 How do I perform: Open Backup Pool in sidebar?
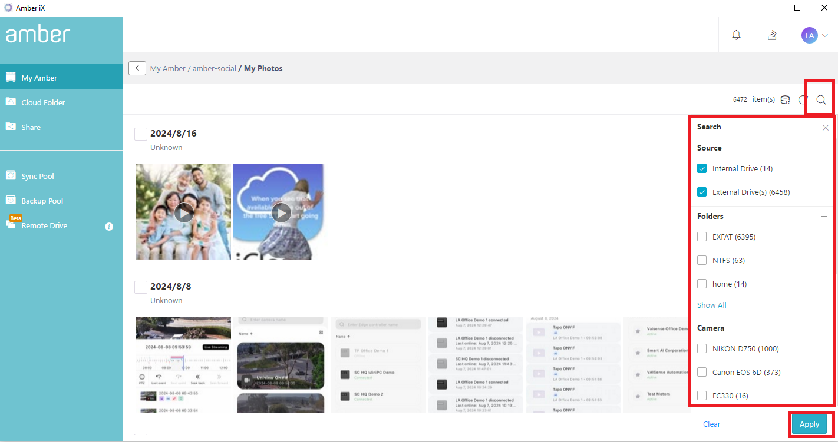coord(61,201)
